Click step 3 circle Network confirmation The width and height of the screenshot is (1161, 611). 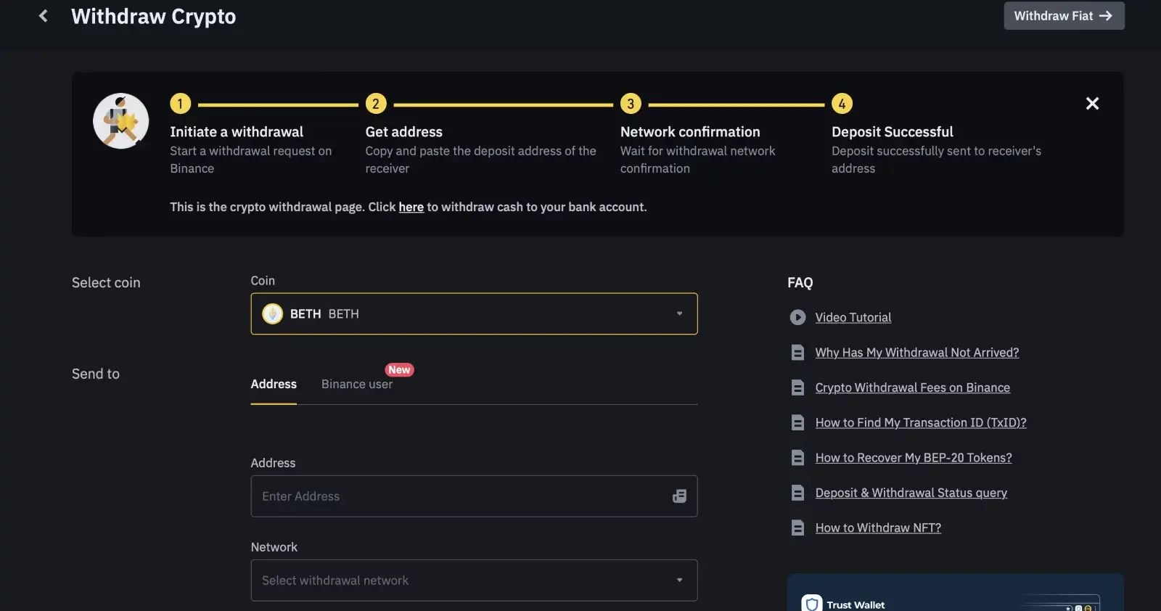tap(631, 104)
